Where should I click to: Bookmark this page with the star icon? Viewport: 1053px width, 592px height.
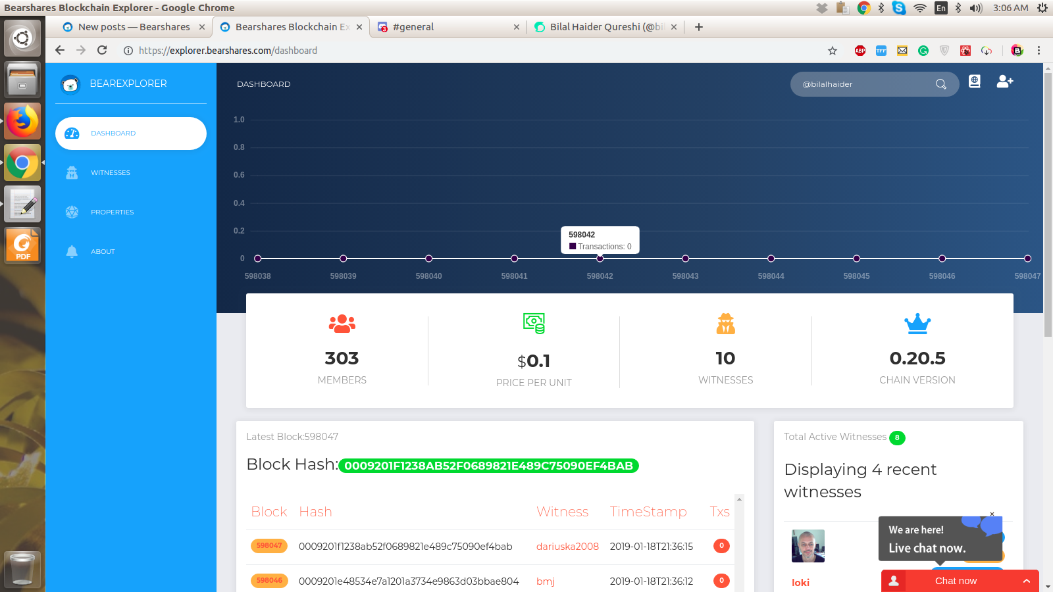(x=833, y=51)
